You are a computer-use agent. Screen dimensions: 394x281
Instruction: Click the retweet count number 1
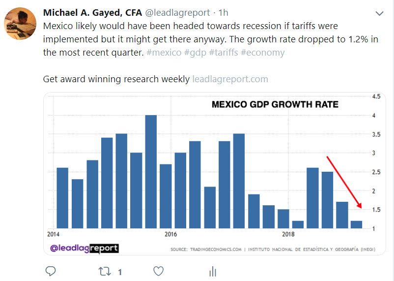(x=120, y=271)
